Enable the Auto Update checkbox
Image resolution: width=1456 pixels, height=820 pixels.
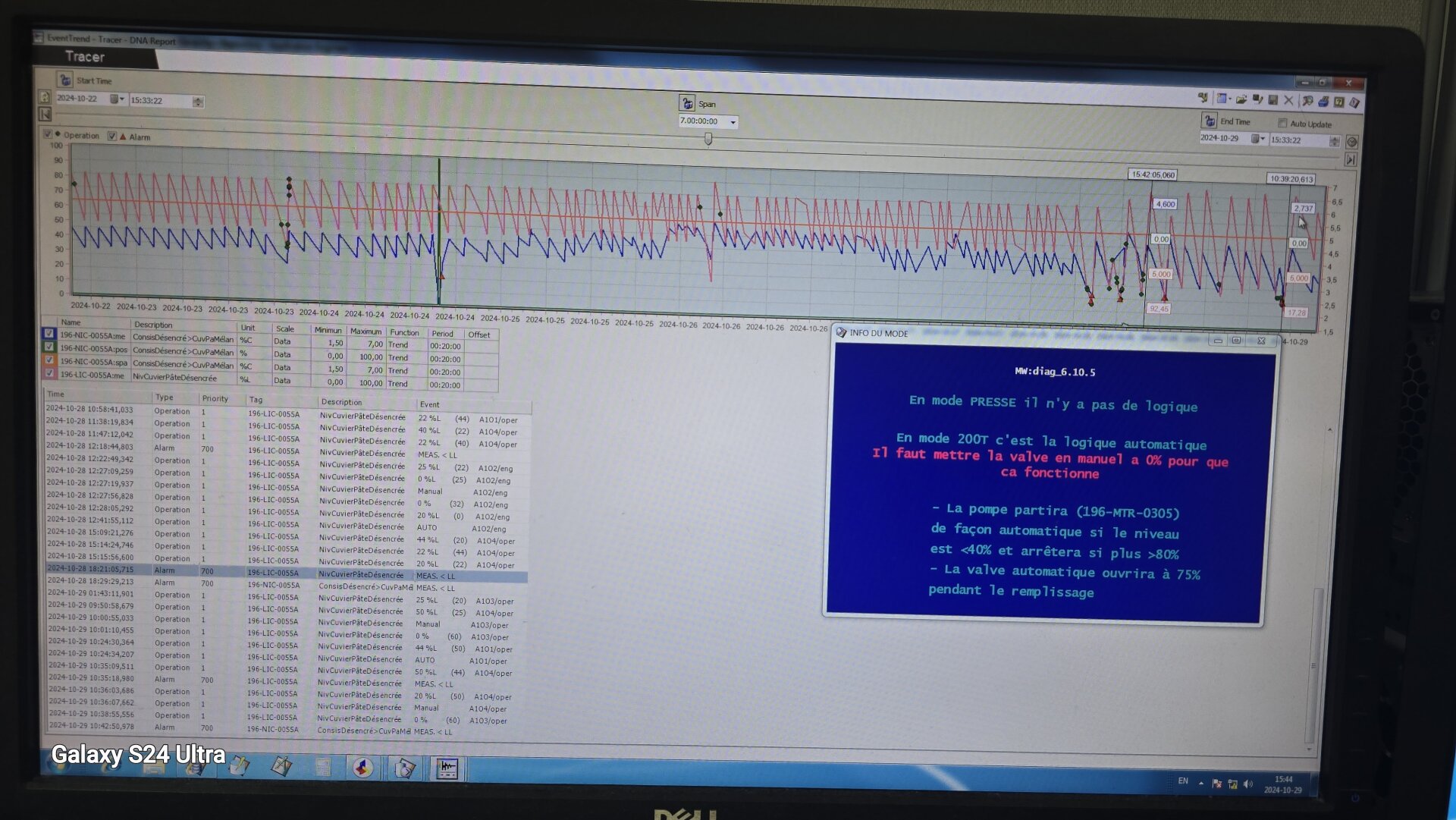click(x=1282, y=123)
